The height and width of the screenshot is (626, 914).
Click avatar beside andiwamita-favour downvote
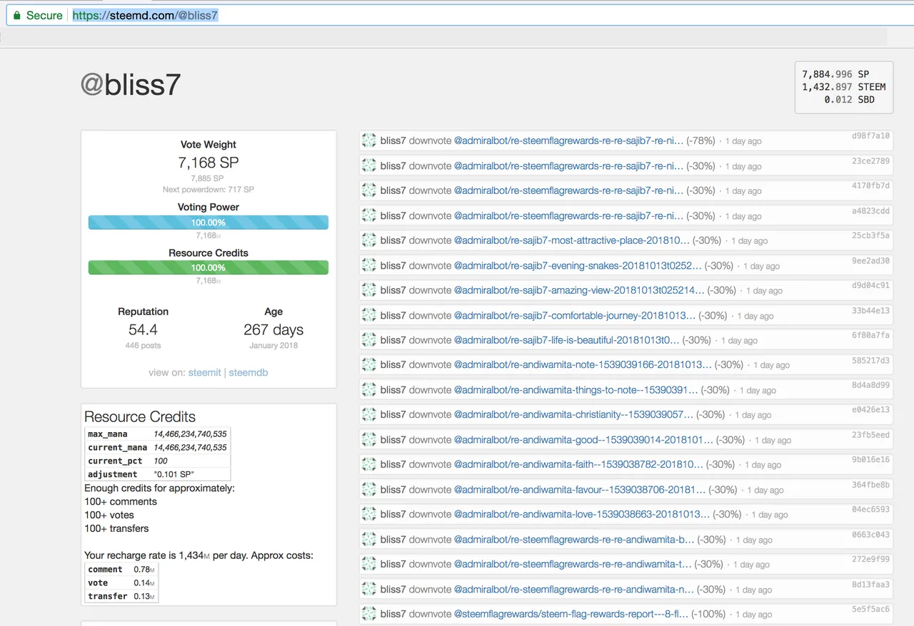pos(368,490)
